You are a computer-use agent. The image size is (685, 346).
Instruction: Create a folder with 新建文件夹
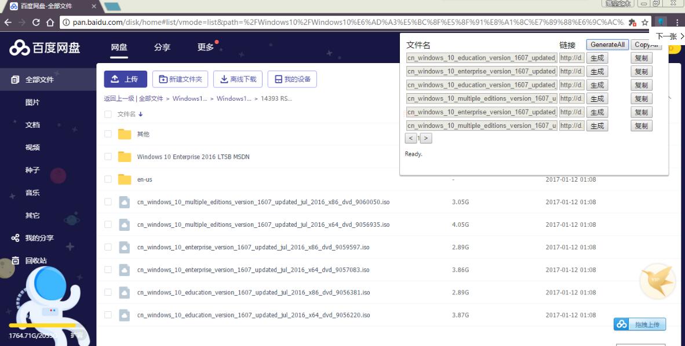[x=180, y=79]
